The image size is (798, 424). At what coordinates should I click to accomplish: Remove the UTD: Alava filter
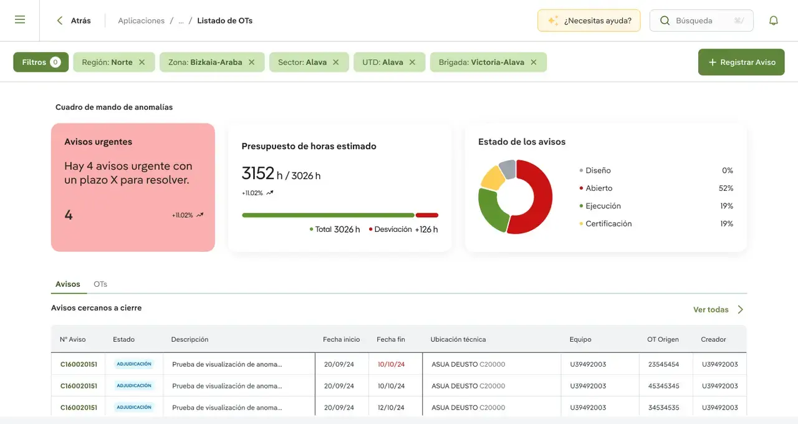click(x=413, y=62)
